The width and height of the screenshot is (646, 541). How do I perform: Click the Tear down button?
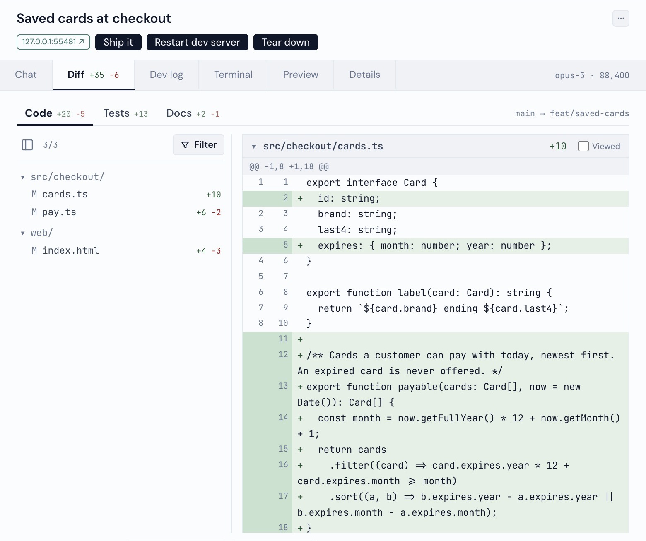286,42
